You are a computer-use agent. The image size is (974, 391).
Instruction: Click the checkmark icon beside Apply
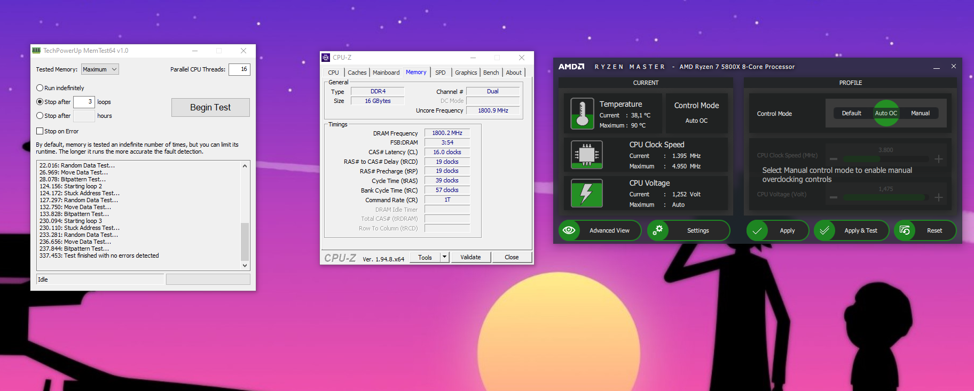point(757,230)
